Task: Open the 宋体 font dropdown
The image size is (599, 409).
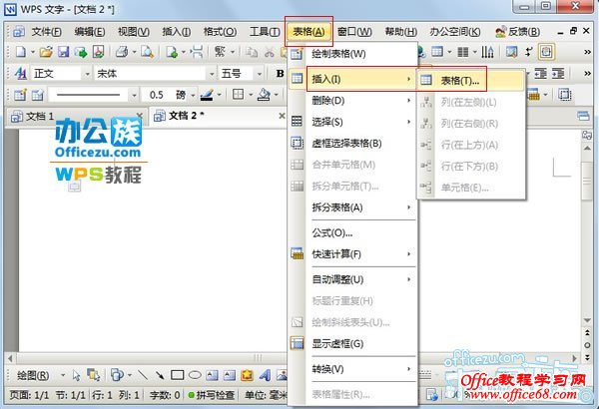Action: pos(212,74)
